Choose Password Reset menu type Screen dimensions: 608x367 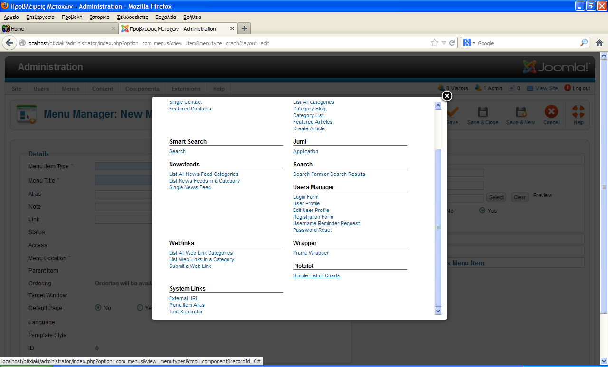point(313,230)
